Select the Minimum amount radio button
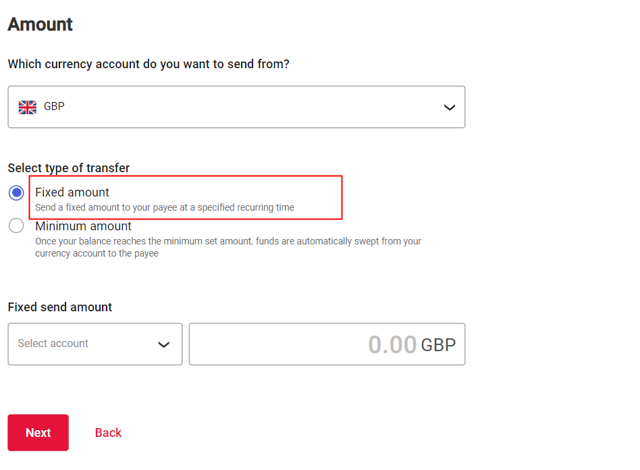This screenshot has height=470, width=640. 16,226
